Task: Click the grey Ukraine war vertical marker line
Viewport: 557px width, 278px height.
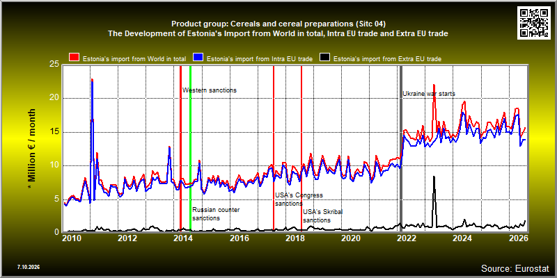Action: (x=402, y=147)
